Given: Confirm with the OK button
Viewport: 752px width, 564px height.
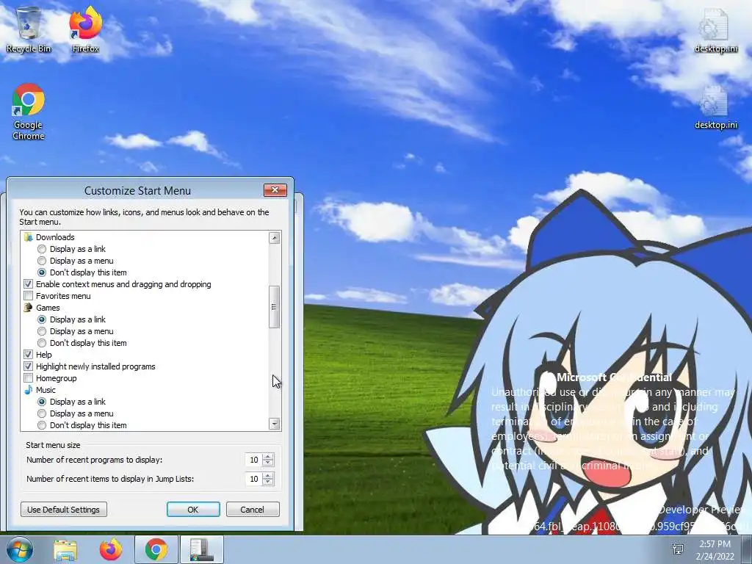Looking at the screenshot, I should coord(193,510).
